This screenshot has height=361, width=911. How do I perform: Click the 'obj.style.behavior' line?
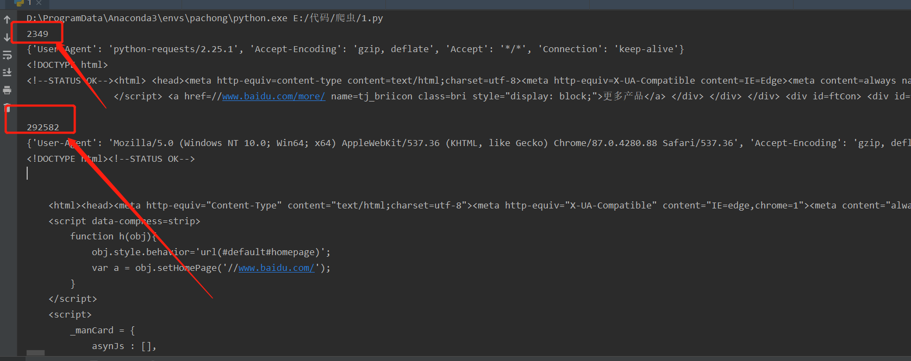tap(211, 252)
